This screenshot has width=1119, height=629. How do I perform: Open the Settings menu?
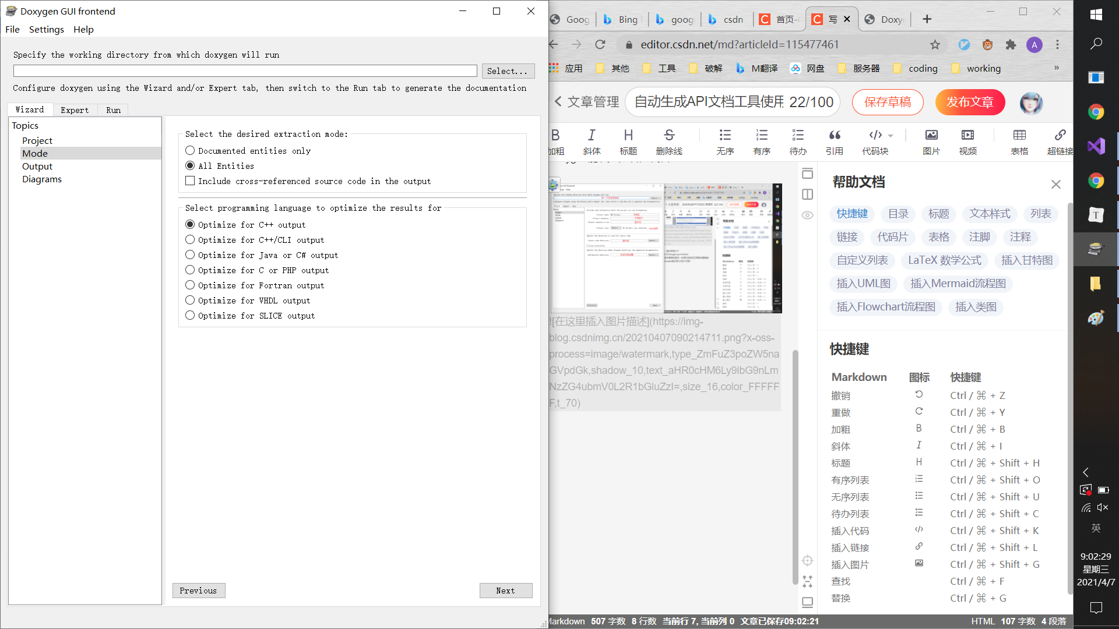click(x=47, y=29)
